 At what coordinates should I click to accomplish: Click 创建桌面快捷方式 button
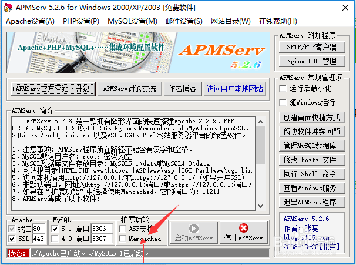click(x=312, y=118)
